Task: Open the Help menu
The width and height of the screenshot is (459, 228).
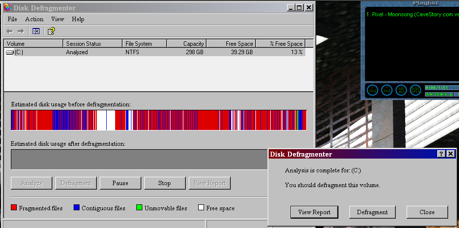Action: 78,19
